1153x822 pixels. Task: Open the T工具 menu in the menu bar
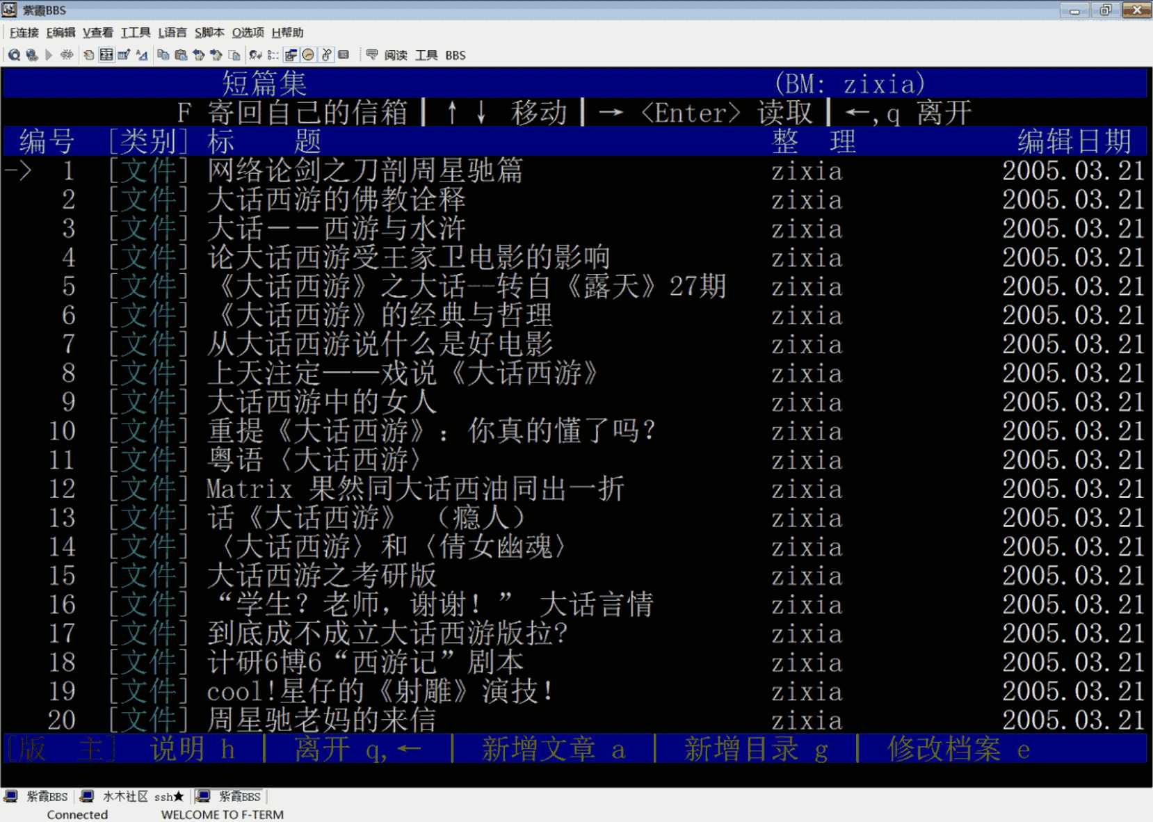(136, 33)
